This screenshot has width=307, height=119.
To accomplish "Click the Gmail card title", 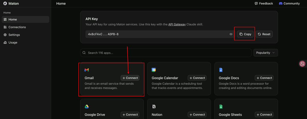I will point(89,78).
